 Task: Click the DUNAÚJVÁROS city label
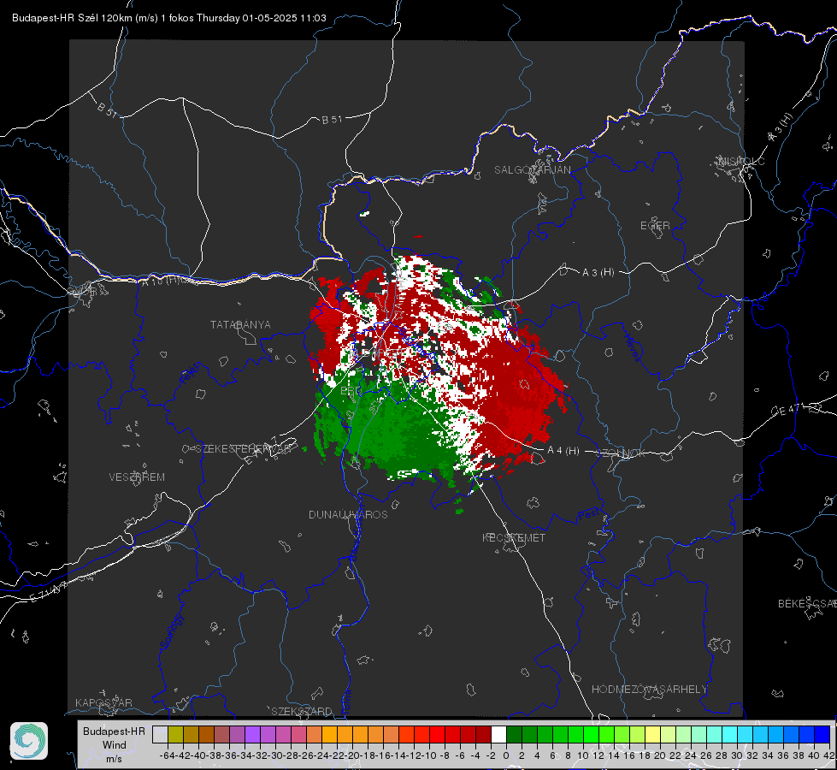(x=348, y=514)
